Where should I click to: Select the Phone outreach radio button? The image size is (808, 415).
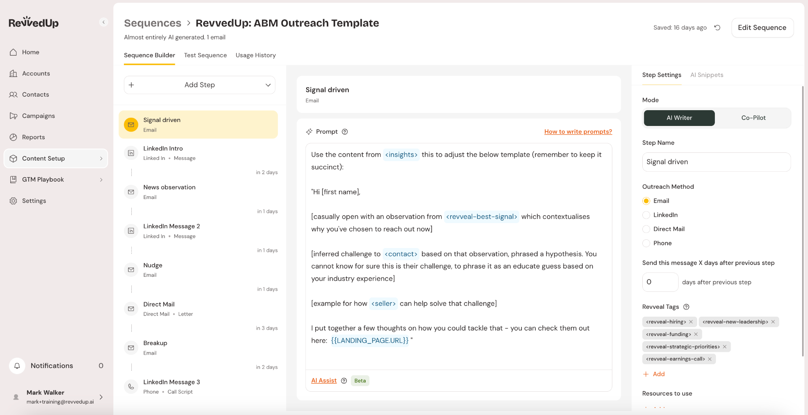pyautogui.click(x=646, y=243)
